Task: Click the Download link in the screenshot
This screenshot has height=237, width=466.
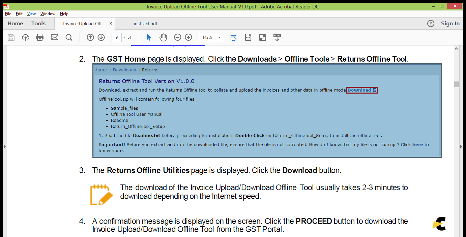Action: (x=362, y=90)
